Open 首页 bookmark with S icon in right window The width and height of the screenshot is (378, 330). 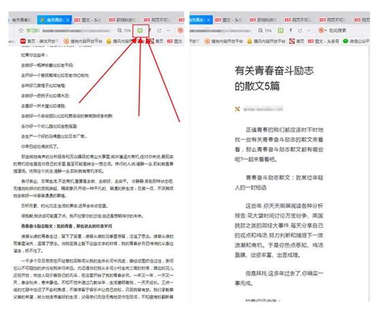[x=297, y=41]
